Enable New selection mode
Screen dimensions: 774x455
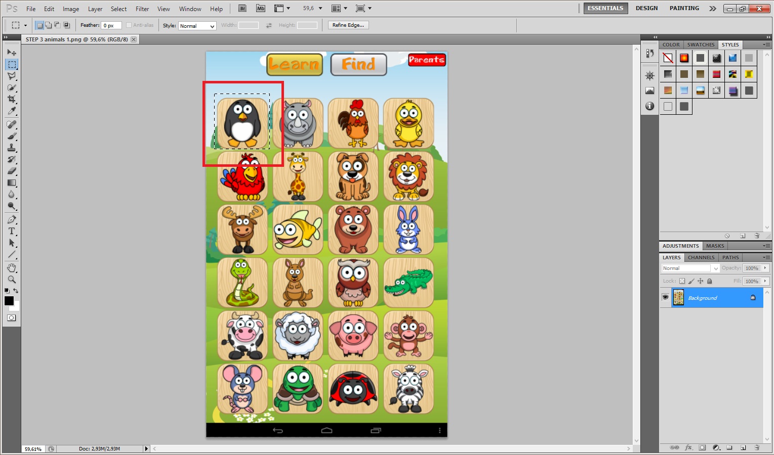click(x=39, y=25)
